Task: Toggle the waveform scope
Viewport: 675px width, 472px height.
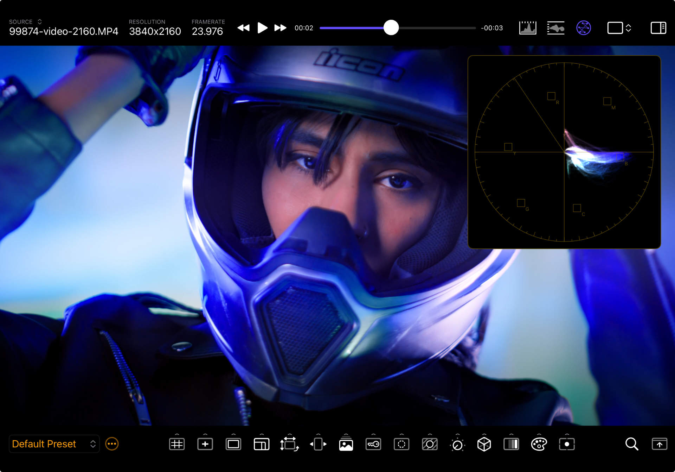Action: [555, 28]
